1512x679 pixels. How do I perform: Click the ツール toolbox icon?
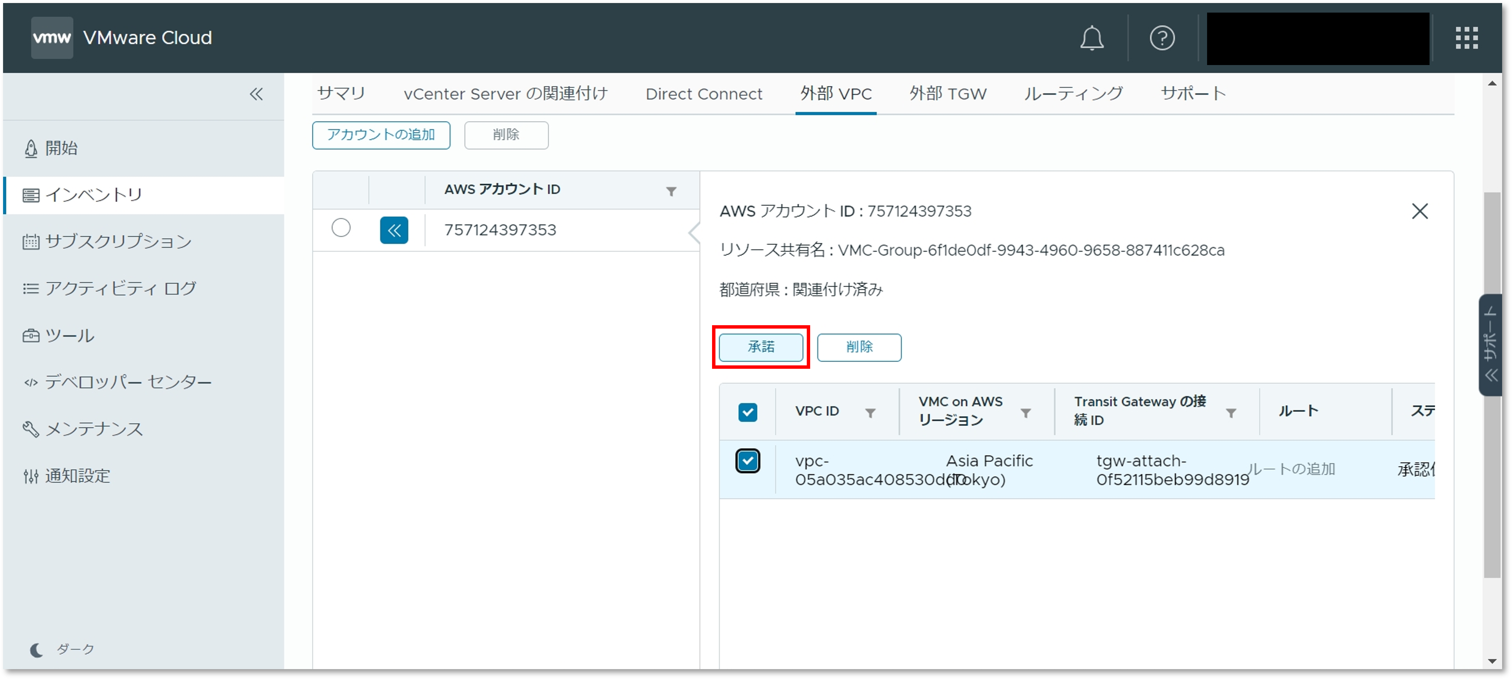pos(31,336)
